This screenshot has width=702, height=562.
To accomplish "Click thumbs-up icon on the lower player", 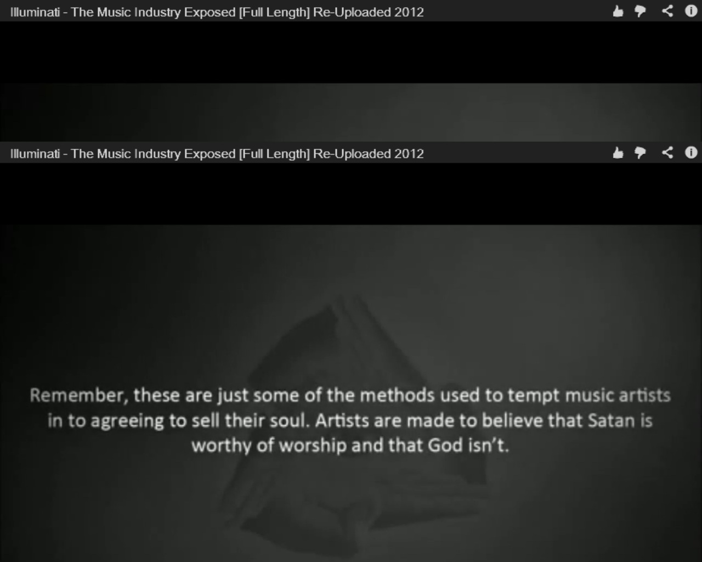I will click(618, 153).
